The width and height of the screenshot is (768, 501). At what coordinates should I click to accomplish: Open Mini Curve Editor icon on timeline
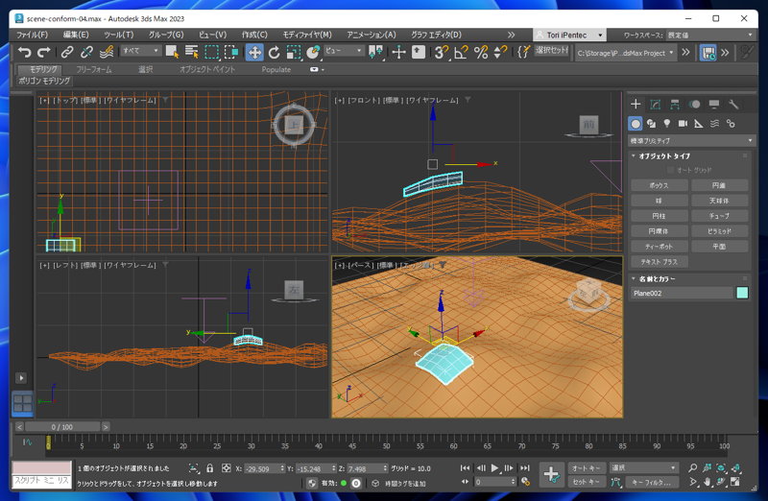28,442
